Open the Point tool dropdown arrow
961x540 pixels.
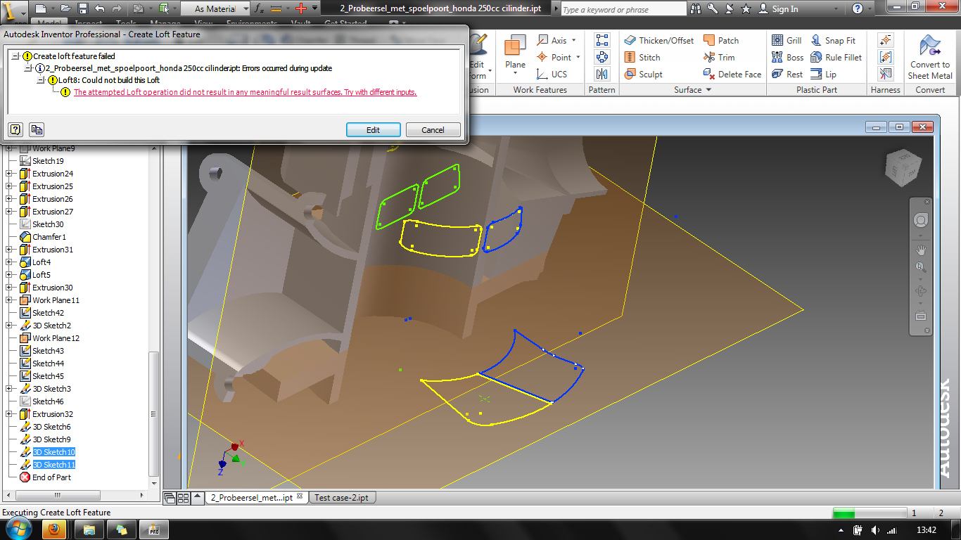pyautogui.click(x=578, y=57)
